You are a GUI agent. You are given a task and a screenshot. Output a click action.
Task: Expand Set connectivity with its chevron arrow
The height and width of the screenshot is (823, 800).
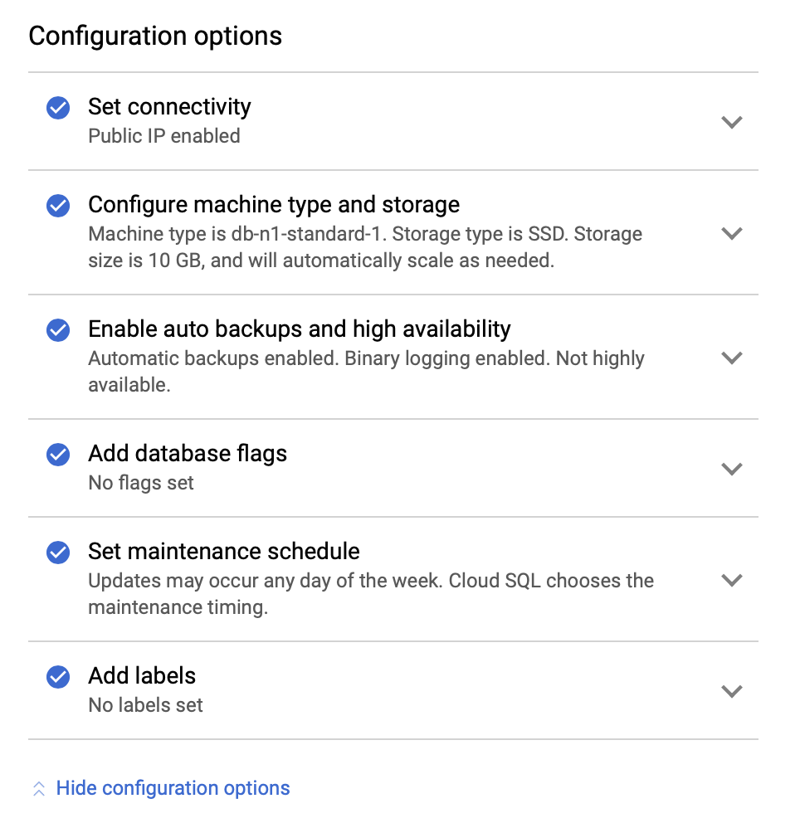point(732,122)
